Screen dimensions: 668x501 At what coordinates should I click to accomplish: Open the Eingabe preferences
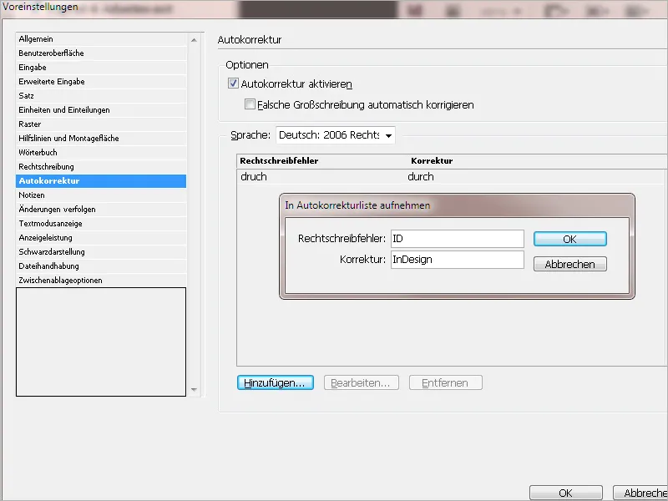tap(101, 68)
